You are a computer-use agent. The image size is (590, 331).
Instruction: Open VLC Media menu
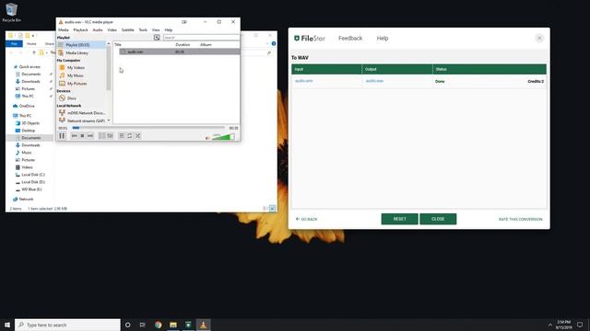(x=64, y=30)
